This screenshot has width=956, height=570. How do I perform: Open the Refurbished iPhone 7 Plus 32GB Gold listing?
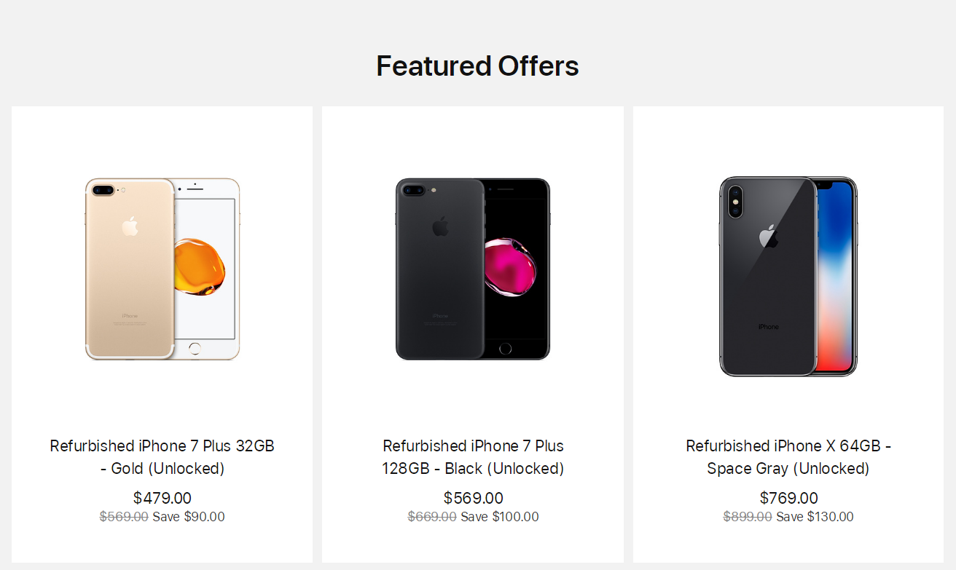click(162, 456)
